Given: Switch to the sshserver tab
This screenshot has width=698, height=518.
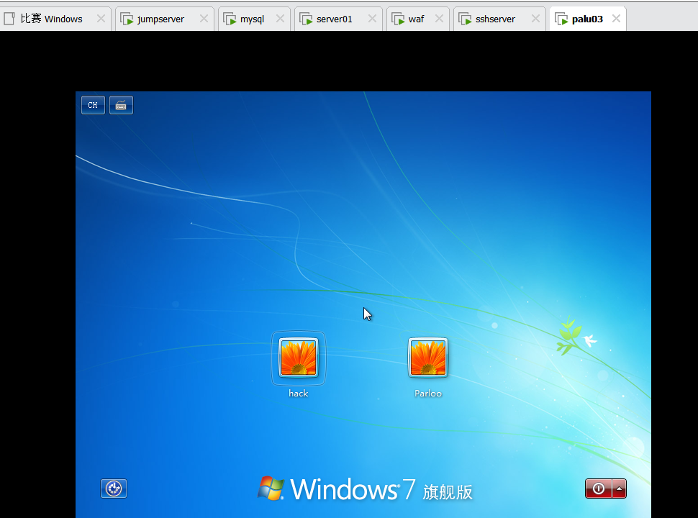Looking at the screenshot, I should pos(495,19).
